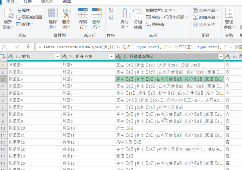
Task: Click the 分组依据 group by icon
Action: pyautogui.click(x=138, y=13)
